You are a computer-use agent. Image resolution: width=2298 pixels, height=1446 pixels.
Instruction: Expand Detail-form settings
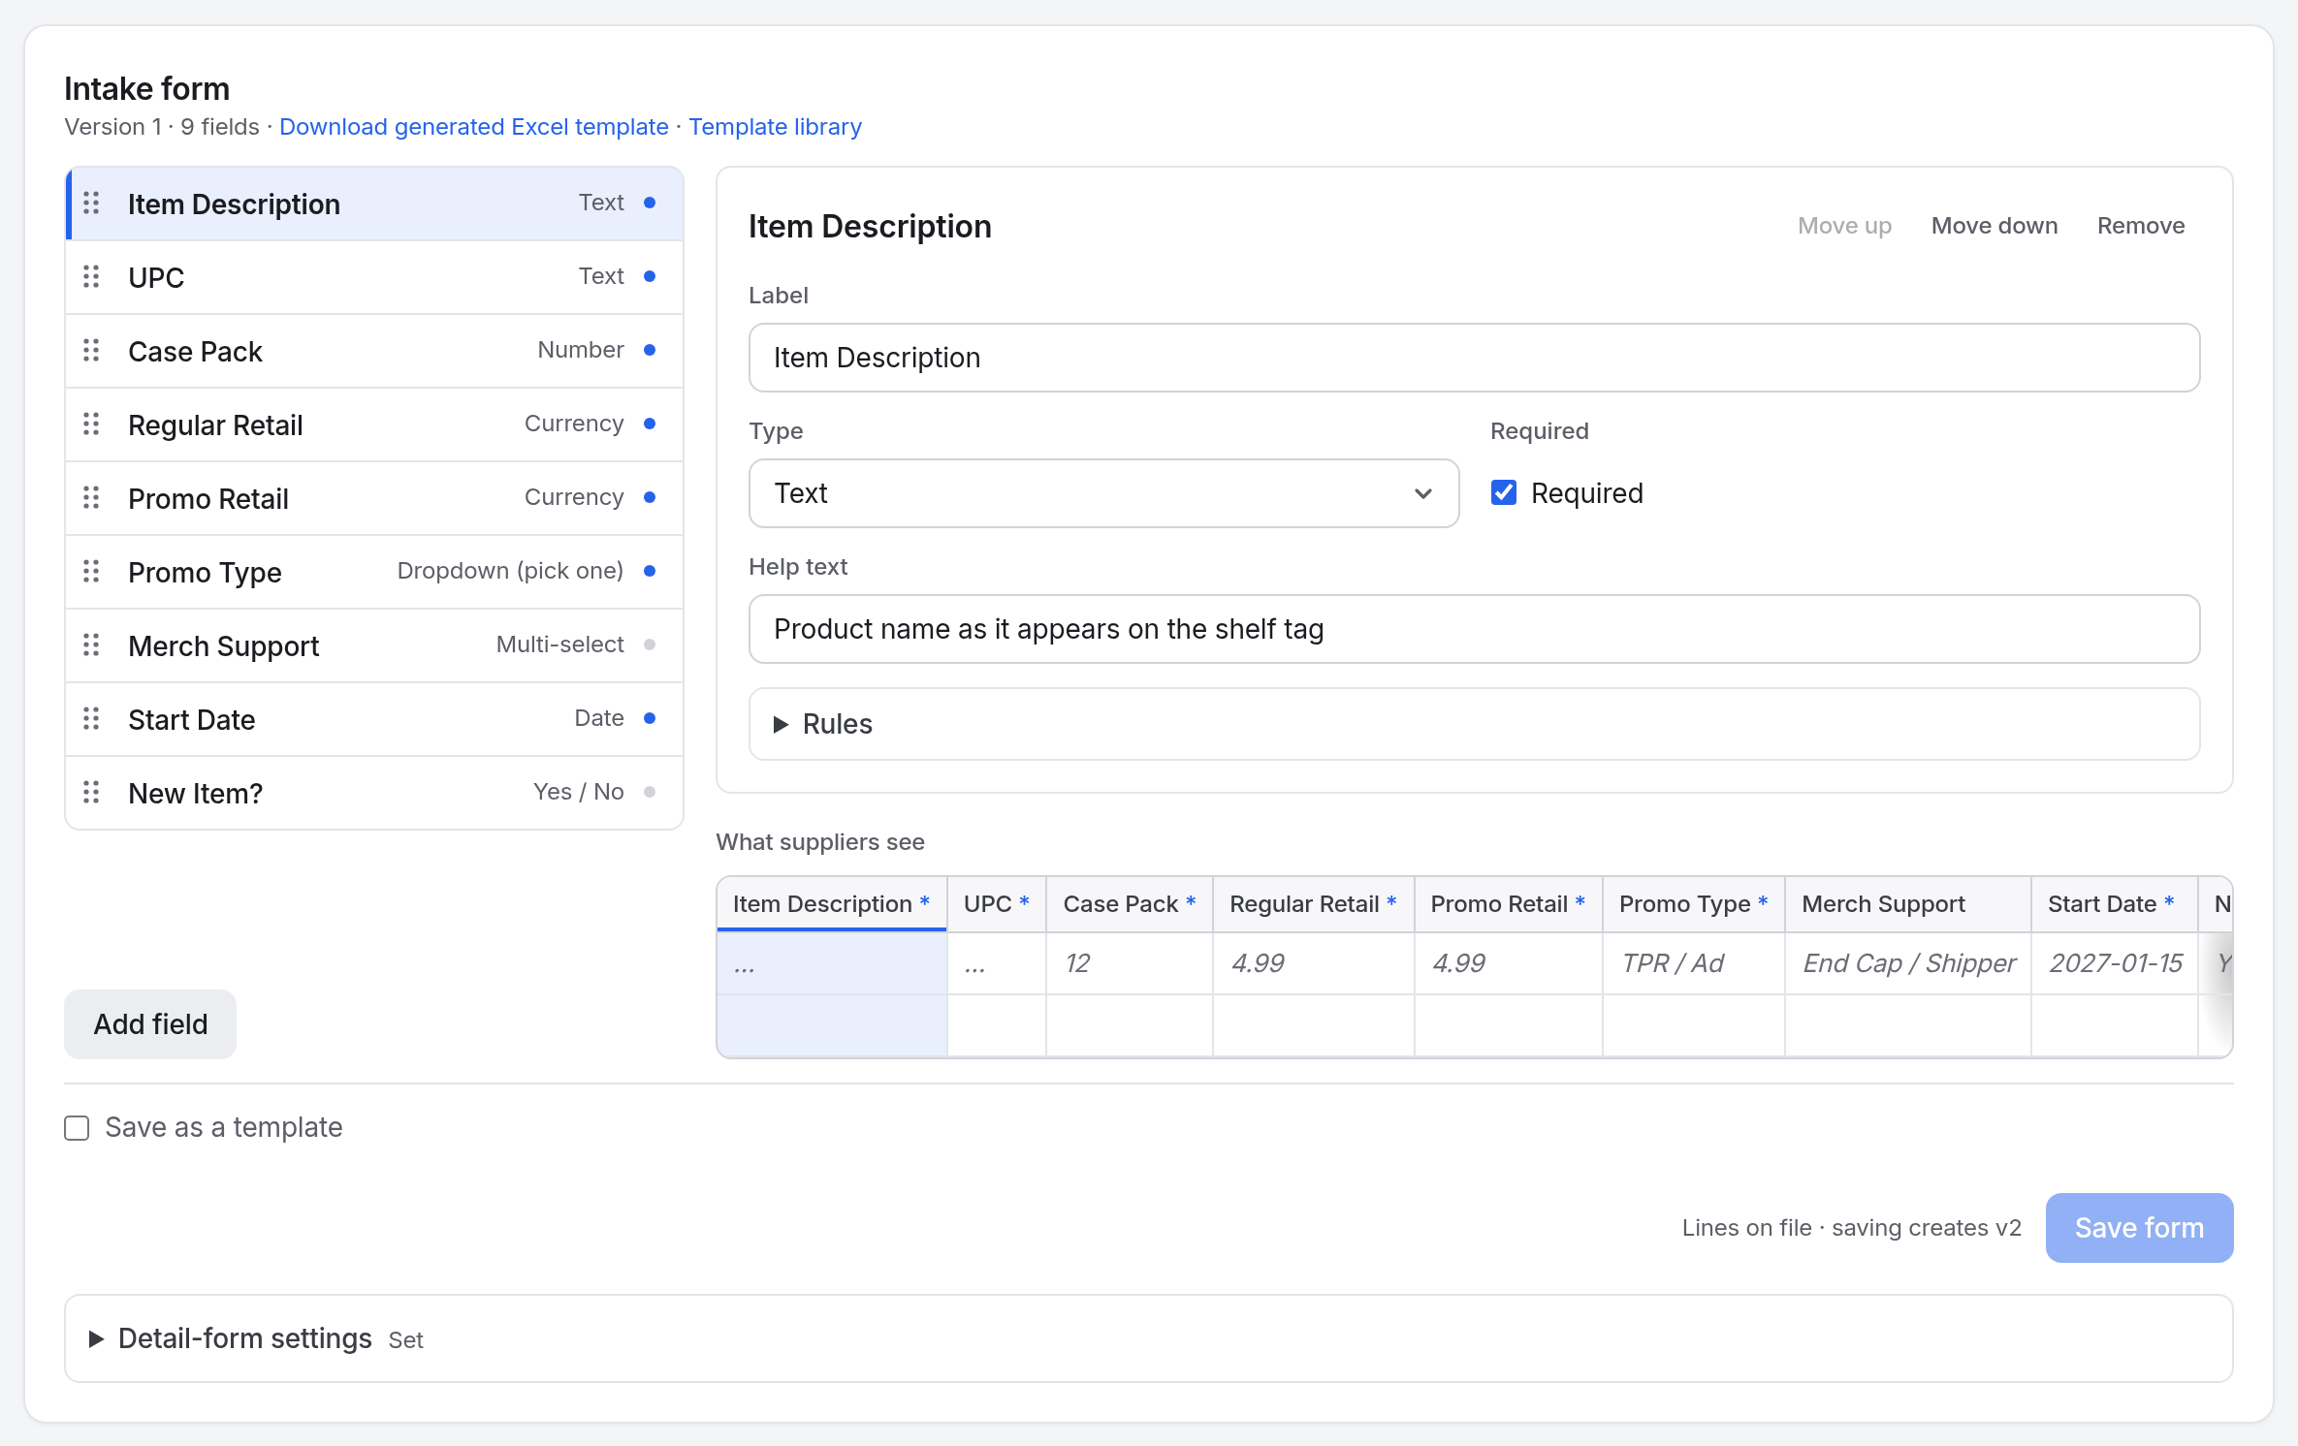(1148, 1338)
